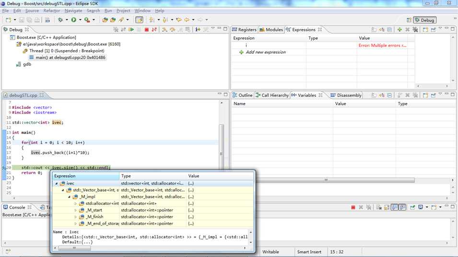Click the editor vertical scrollbar thumb
The width and height of the screenshot is (458, 257).
click(x=222, y=154)
